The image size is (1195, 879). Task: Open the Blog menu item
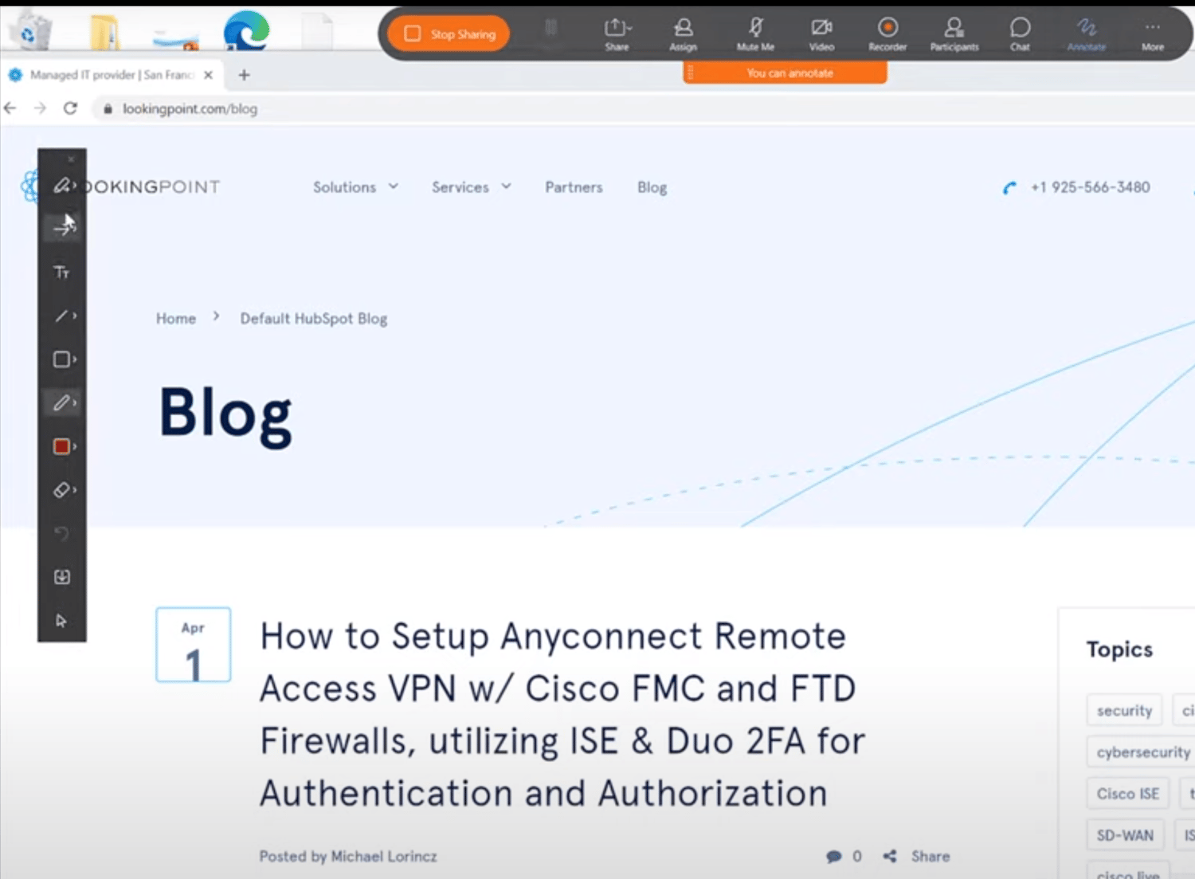point(652,186)
